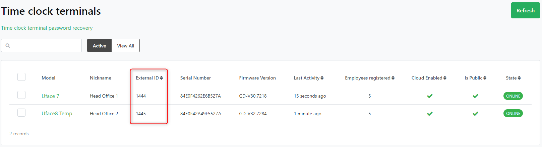Image resolution: width=542 pixels, height=147 pixels.
Task: Click the search magnifier icon
Action: 8,46
